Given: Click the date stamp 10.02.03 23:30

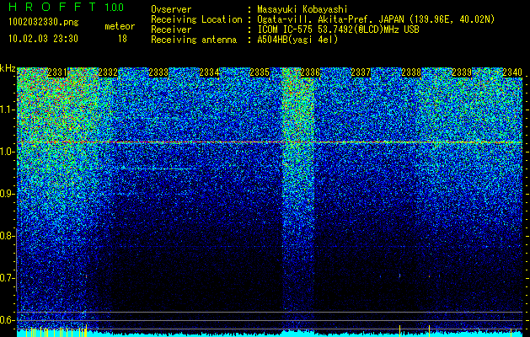Looking at the screenshot, I should pyautogui.click(x=43, y=39).
